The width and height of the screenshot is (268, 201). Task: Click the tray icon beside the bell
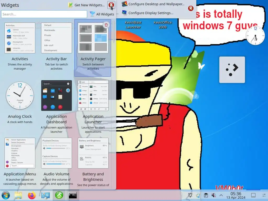coord(198,195)
